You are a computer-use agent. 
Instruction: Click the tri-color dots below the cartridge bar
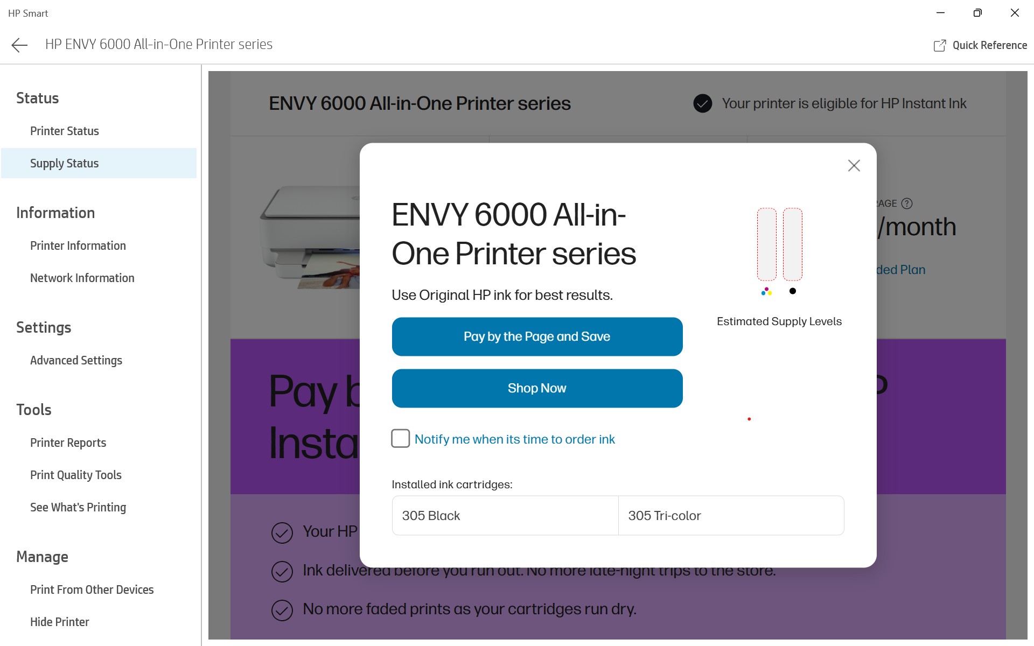766,291
